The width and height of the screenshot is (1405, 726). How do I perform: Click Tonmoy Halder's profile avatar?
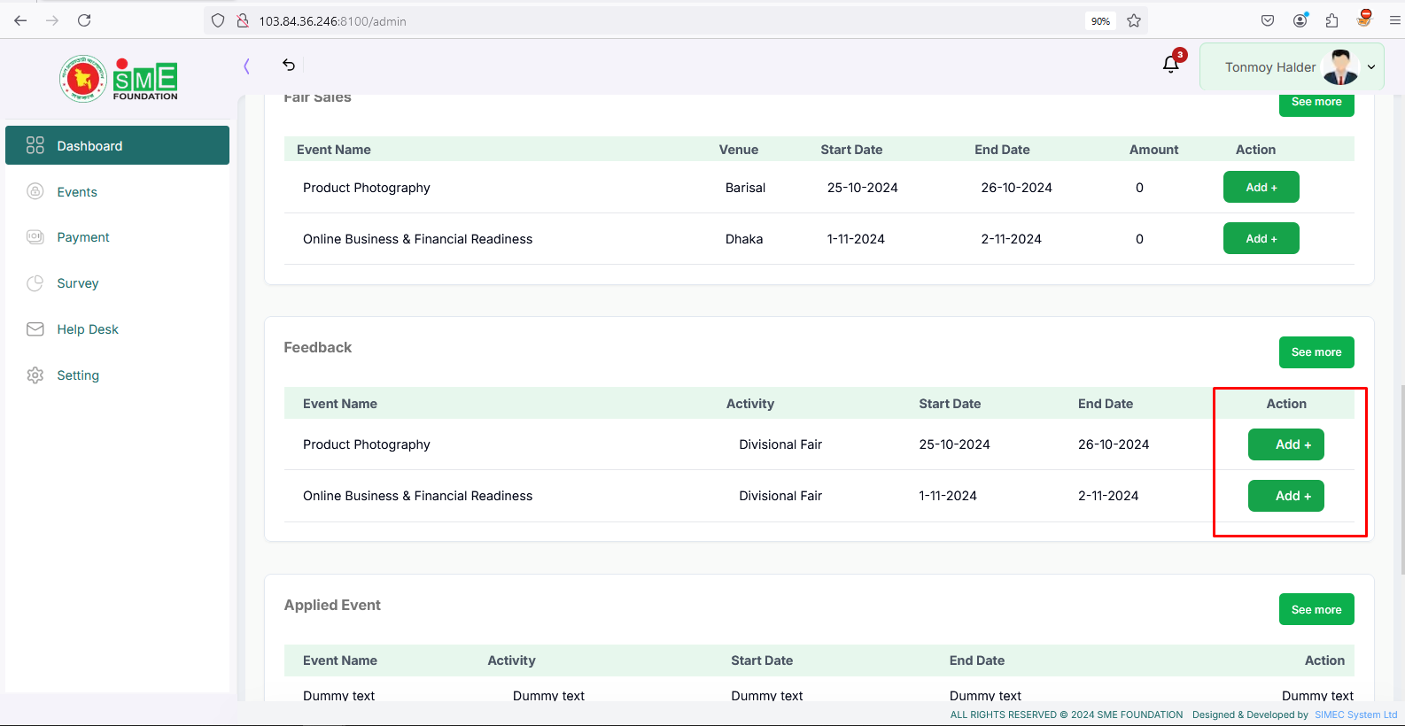[x=1339, y=67]
